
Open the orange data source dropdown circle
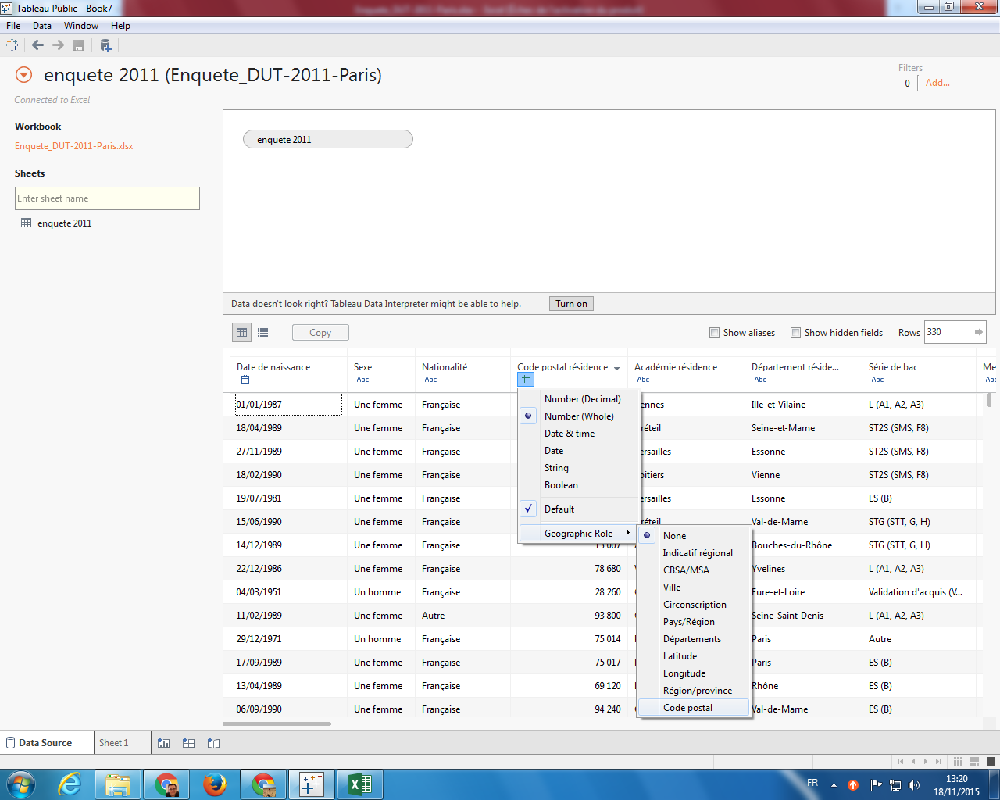[24, 75]
